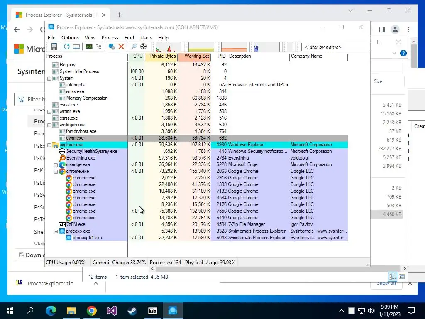This screenshot has width=425, height=319.
Task: Expand the wininit.exe tree node
Action: click(x=49, y=112)
